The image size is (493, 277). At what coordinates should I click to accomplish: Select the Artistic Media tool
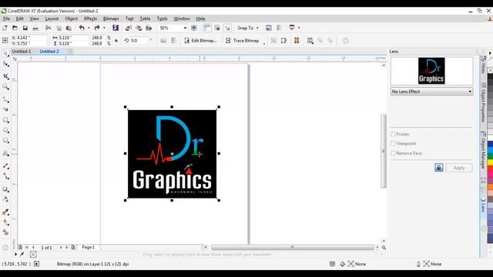point(5,109)
